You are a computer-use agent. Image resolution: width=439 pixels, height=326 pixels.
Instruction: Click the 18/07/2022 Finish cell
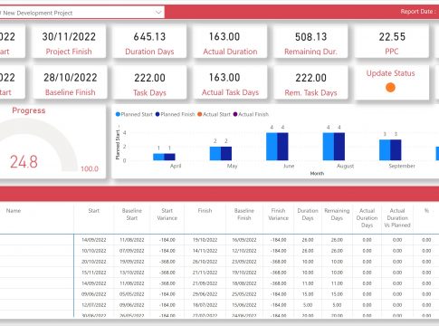click(x=205, y=305)
